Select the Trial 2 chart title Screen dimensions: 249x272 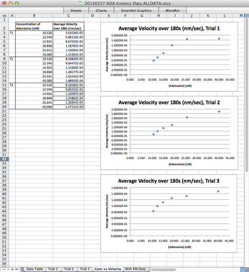[169, 102]
